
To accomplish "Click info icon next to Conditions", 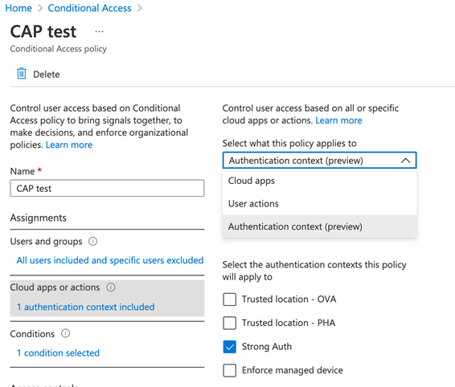I will 66,333.
